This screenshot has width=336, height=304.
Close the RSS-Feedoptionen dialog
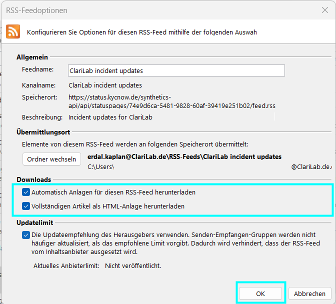325,10
